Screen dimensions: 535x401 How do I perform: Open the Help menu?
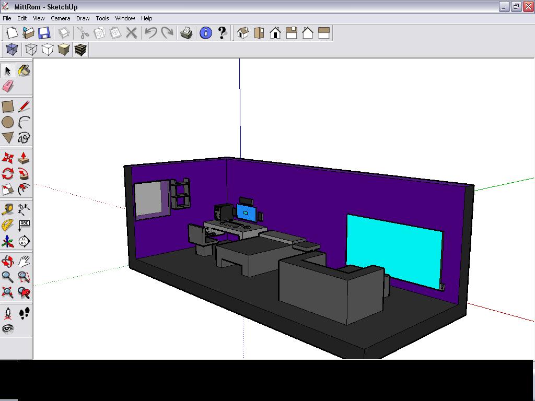[x=146, y=18]
